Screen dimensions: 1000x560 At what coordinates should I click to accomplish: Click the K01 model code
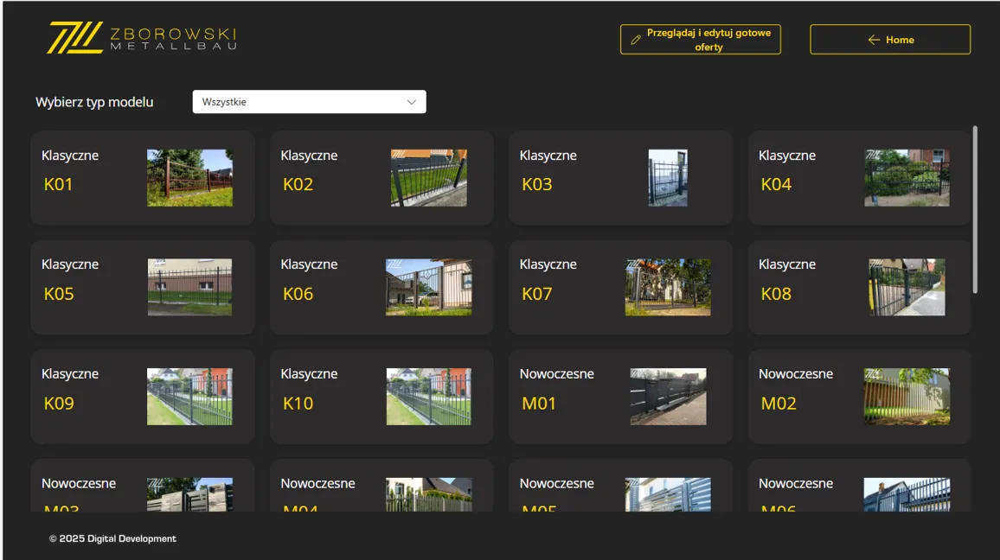pos(58,185)
